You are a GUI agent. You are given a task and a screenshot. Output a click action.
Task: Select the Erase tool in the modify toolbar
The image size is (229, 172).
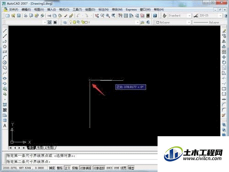[x=224, y=31]
